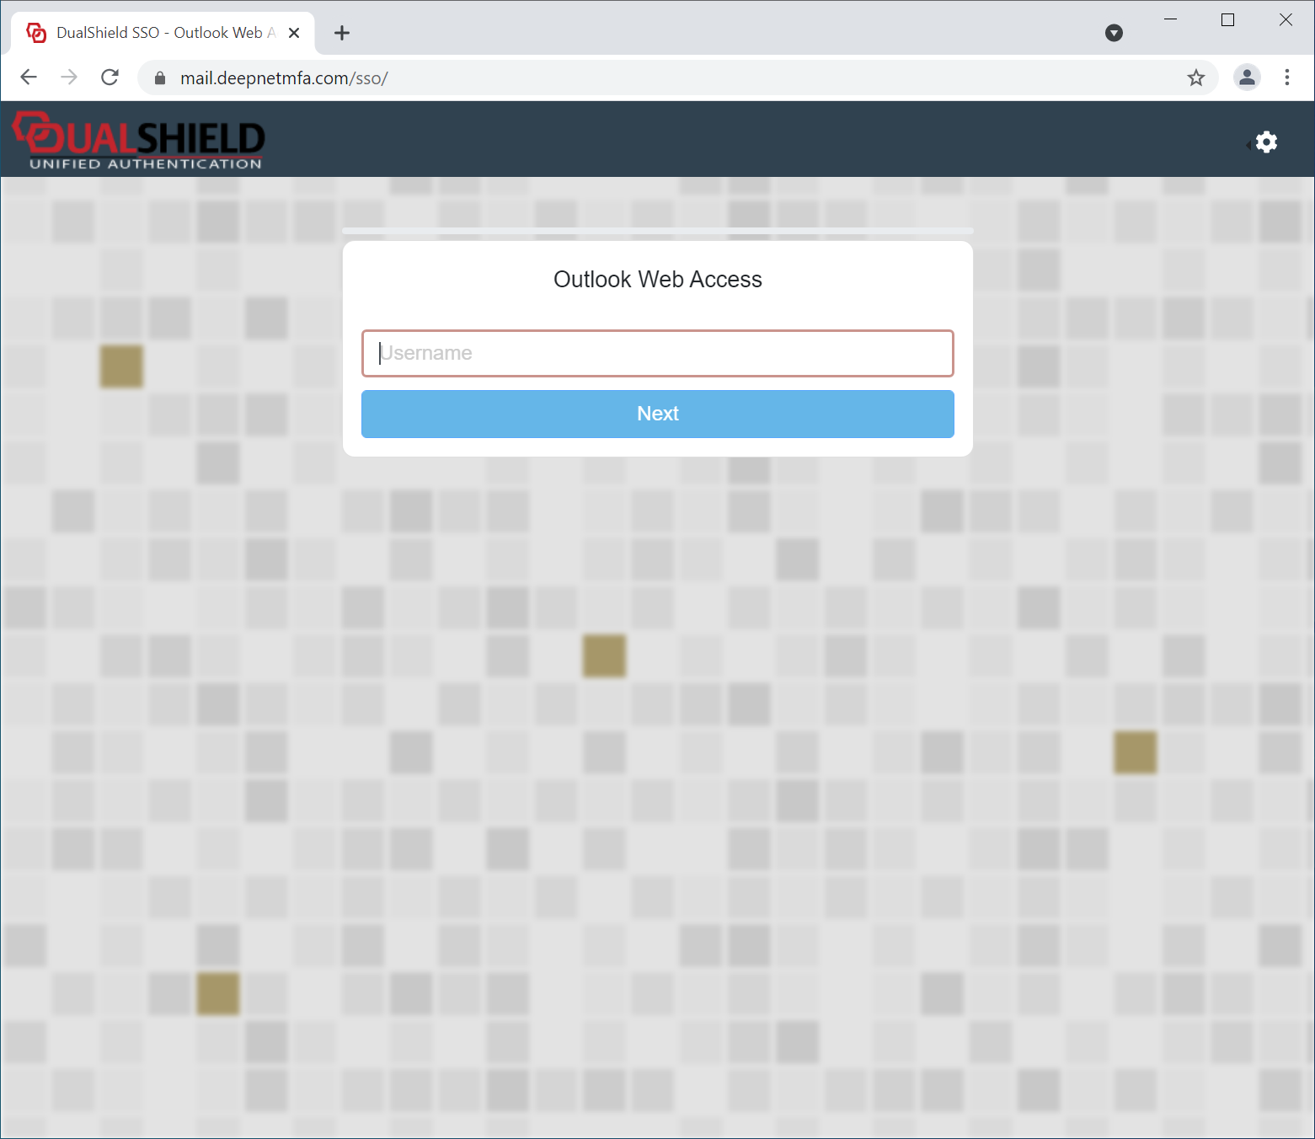Expand the tab search dropdown arrow
Image resolution: width=1315 pixels, height=1139 pixels.
pyautogui.click(x=1114, y=33)
